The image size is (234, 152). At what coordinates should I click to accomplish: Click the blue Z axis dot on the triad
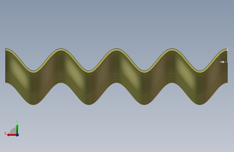pyautogui.click(x=18, y=135)
